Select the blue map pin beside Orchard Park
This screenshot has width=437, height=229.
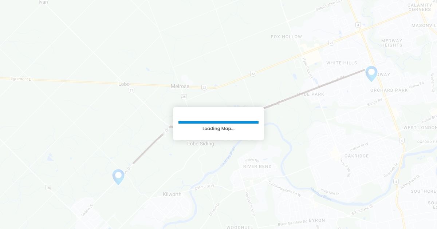(x=371, y=73)
